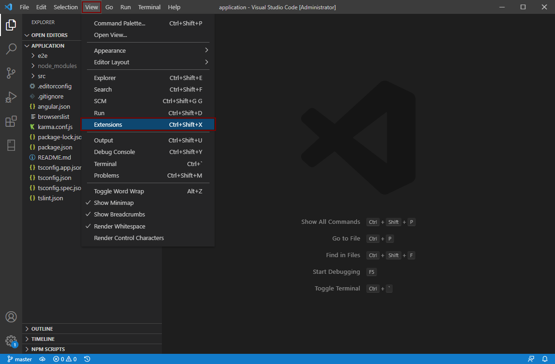Click the master branch status item

(19, 359)
